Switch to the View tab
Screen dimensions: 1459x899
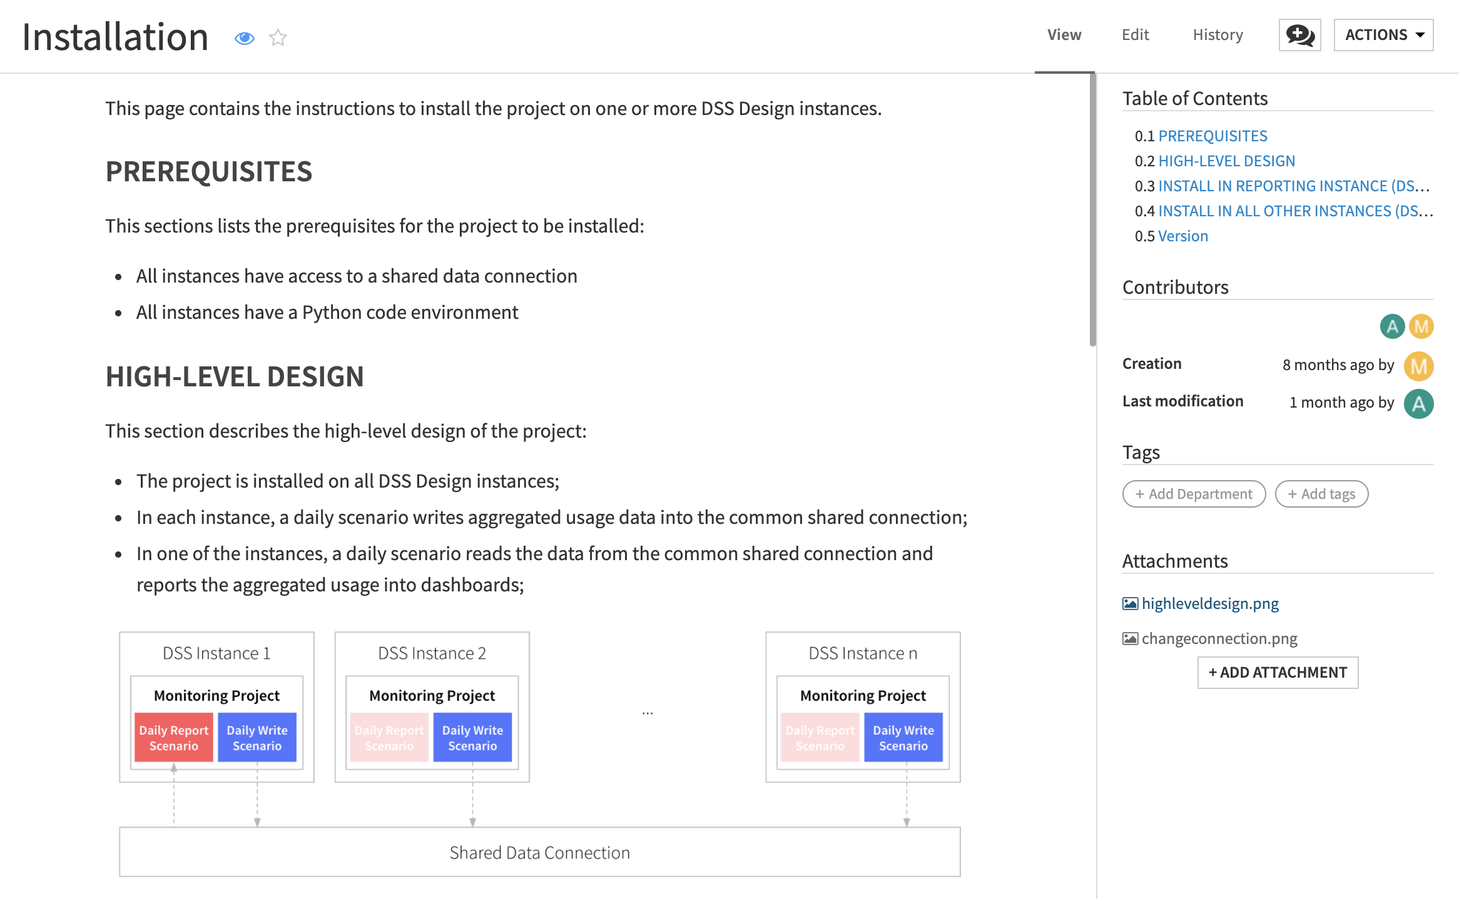(1064, 35)
